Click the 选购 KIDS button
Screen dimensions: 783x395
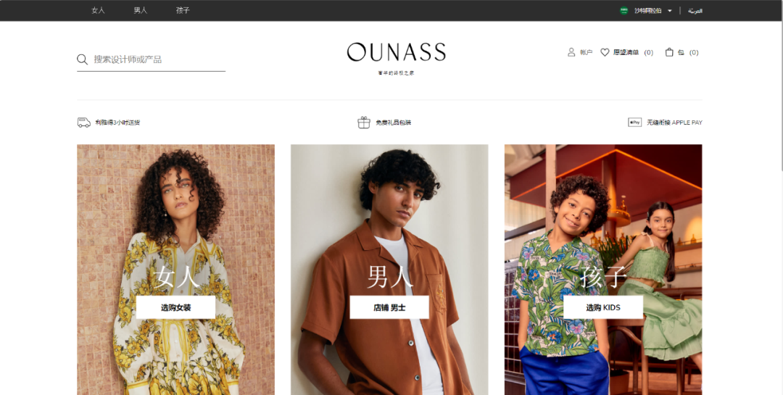pos(603,307)
